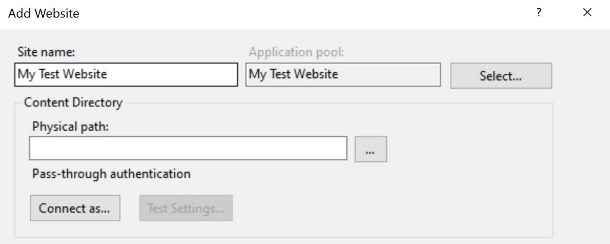The image size is (610, 244).
Task: Click the 'Content Directory' group heading
Action: [73, 103]
